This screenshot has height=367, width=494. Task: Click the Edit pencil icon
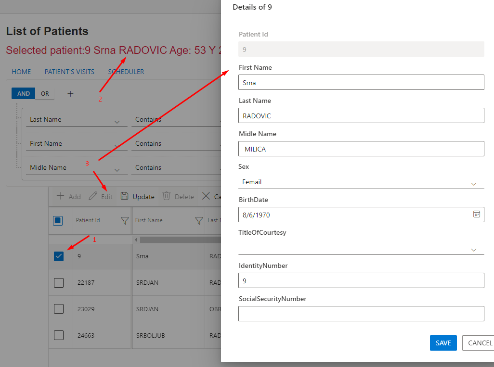(x=93, y=196)
